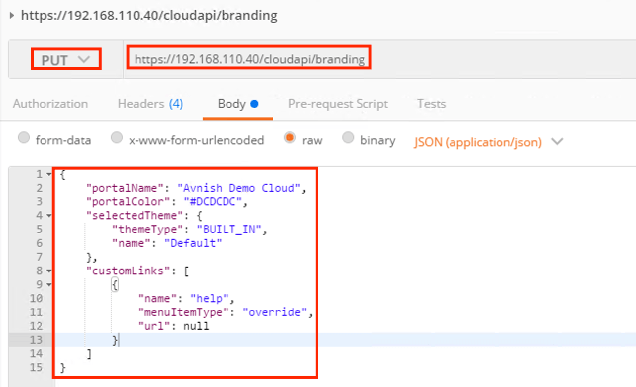Go to the Pre-request Script tab
Viewport: 636px width, 387px height.
pos(338,104)
